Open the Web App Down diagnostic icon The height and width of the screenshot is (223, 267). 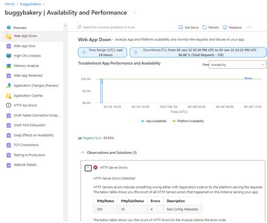(8, 36)
